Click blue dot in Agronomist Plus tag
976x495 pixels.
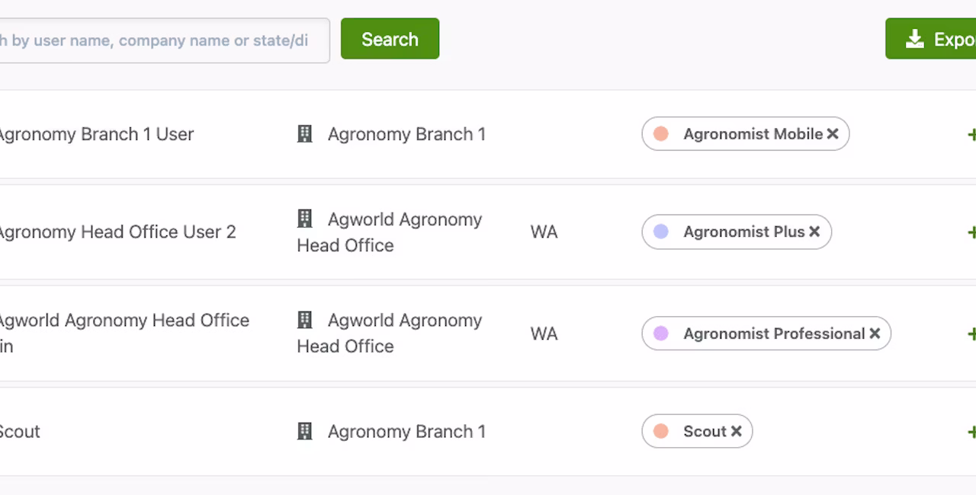click(661, 232)
